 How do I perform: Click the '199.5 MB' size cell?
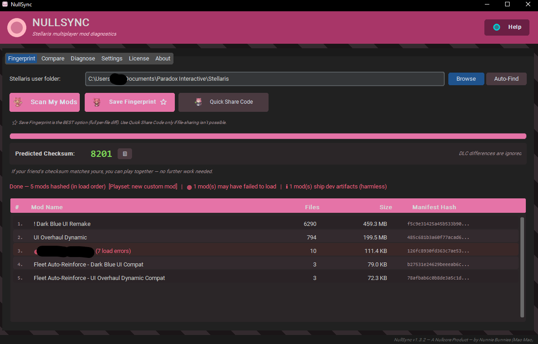(375, 237)
